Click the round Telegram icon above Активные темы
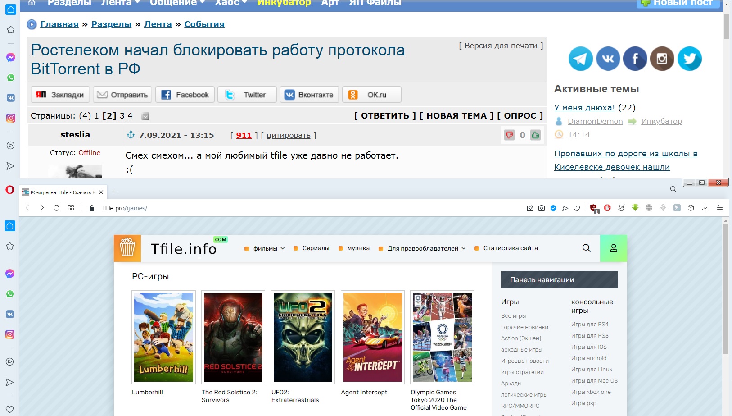The width and height of the screenshot is (732, 416). point(580,59)
